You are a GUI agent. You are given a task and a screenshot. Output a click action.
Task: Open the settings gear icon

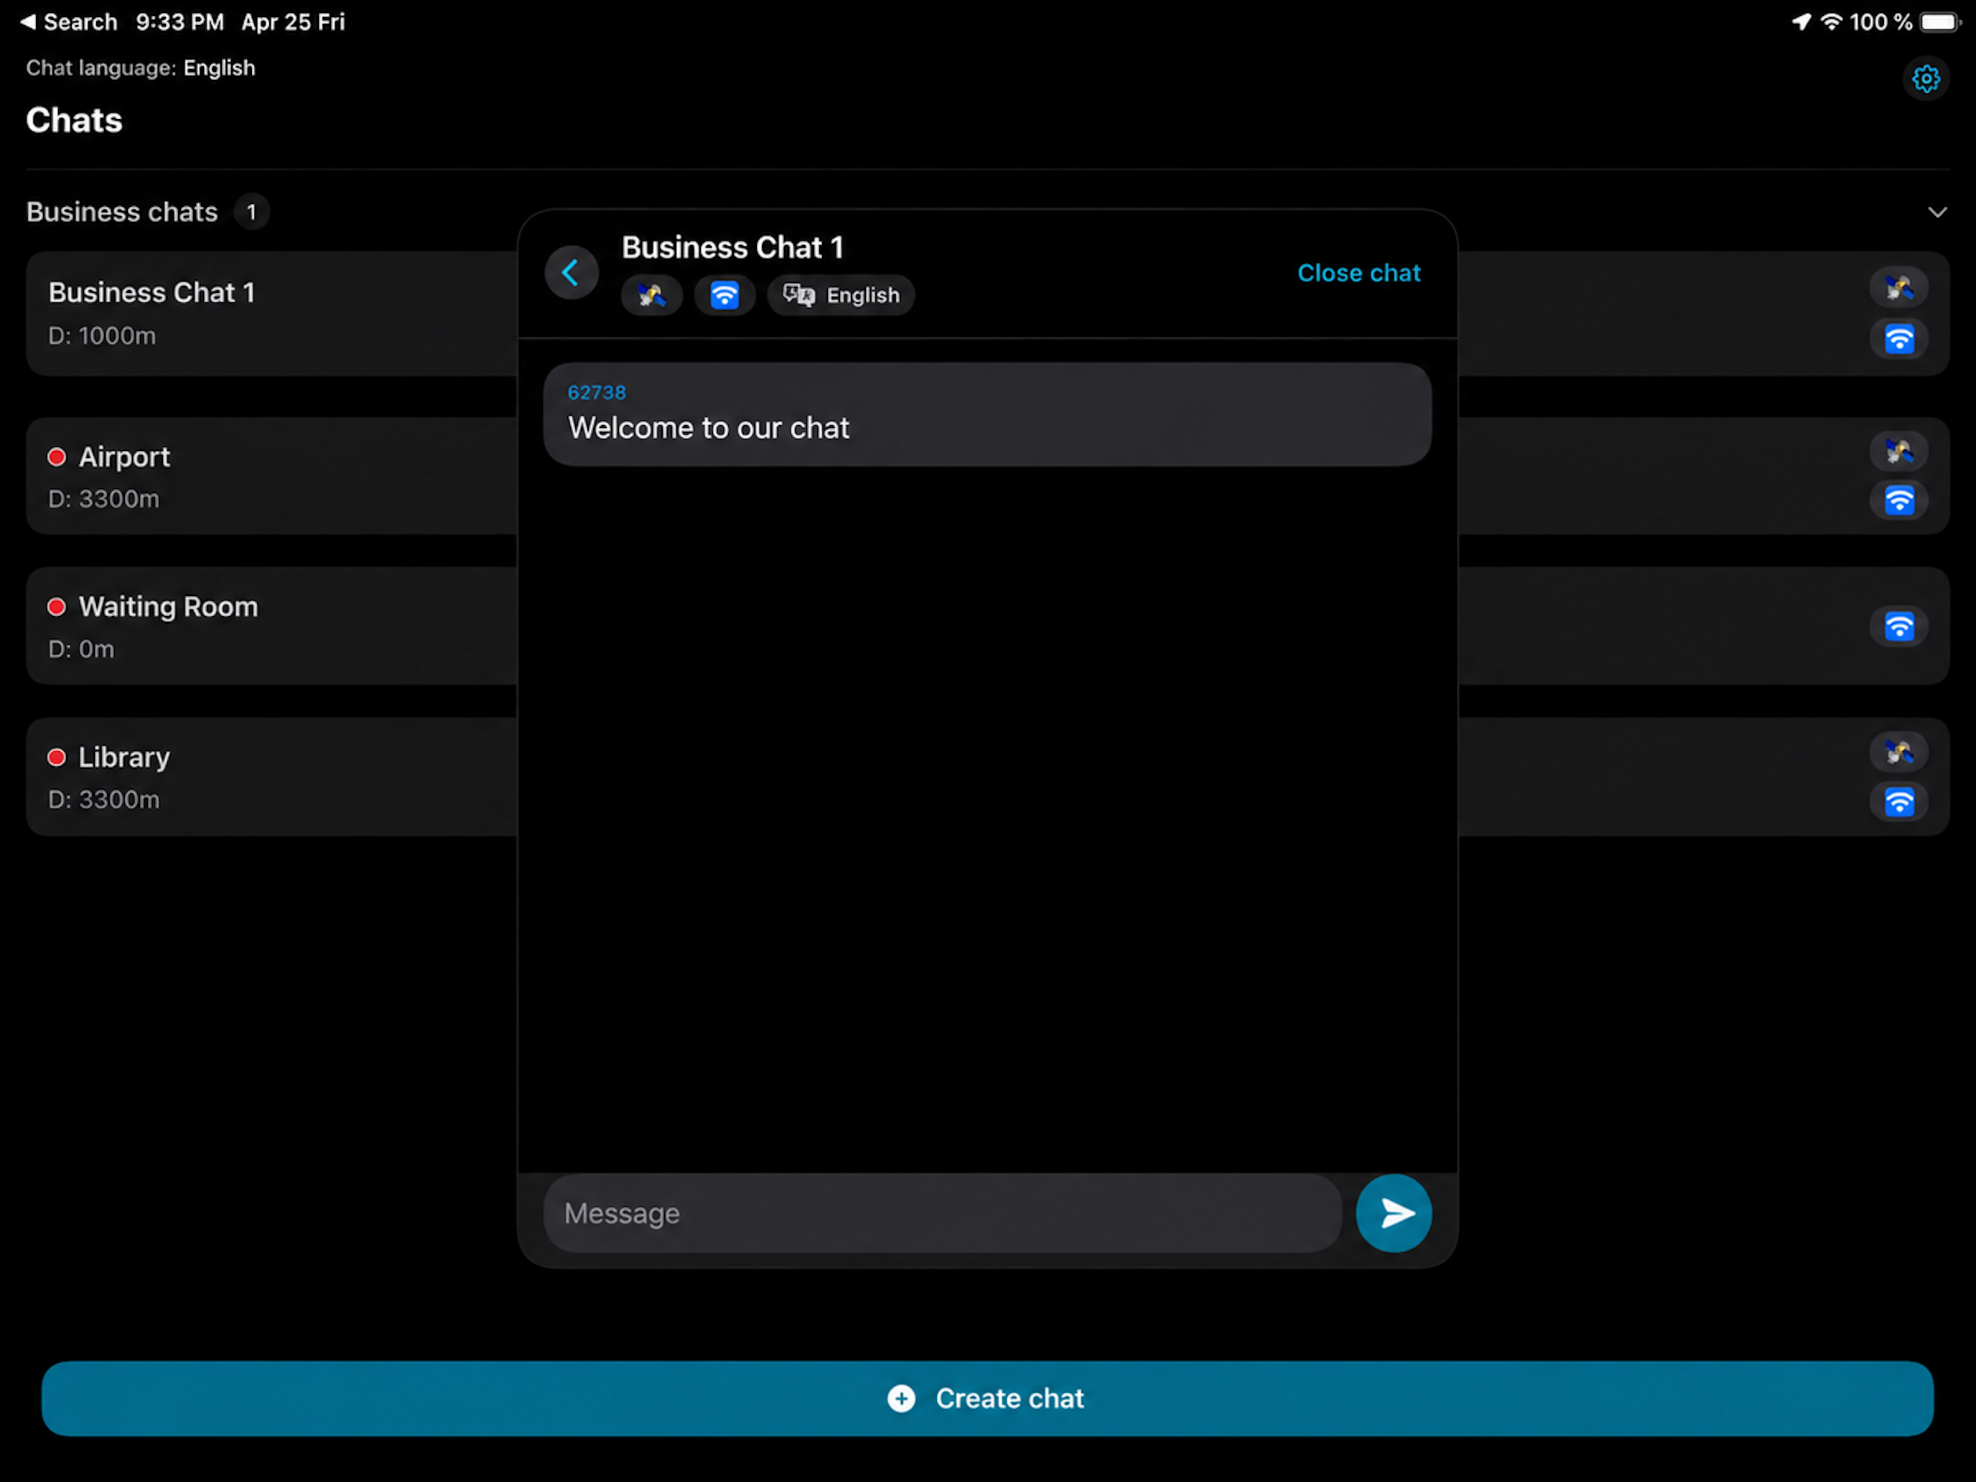pyautogui.click(x=1925, y=80)
